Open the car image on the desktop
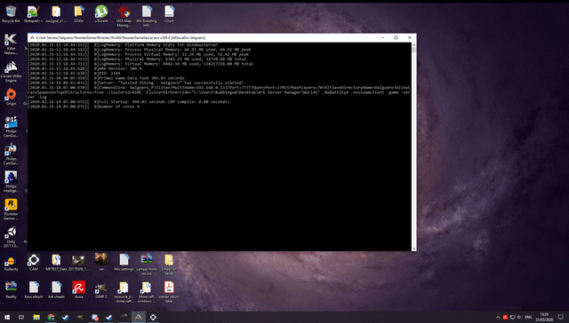This screenshot has width=569, height=323. (100, 262)
